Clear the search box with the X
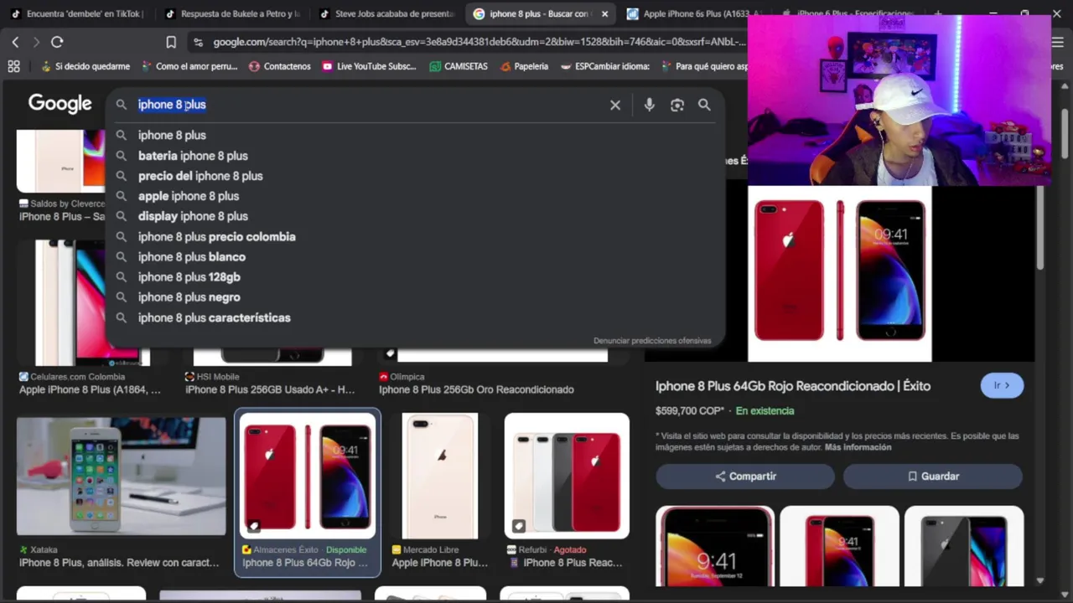Image resolution: width=1073 pixels, height=603 pixels. click(615, 105)
